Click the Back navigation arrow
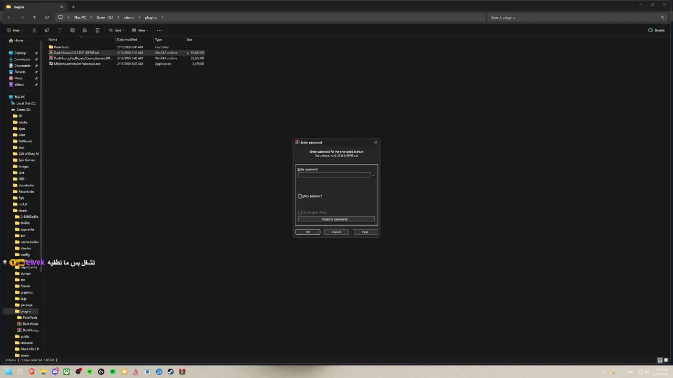This screenshot has height=378, width=673. tap(9, 17)
